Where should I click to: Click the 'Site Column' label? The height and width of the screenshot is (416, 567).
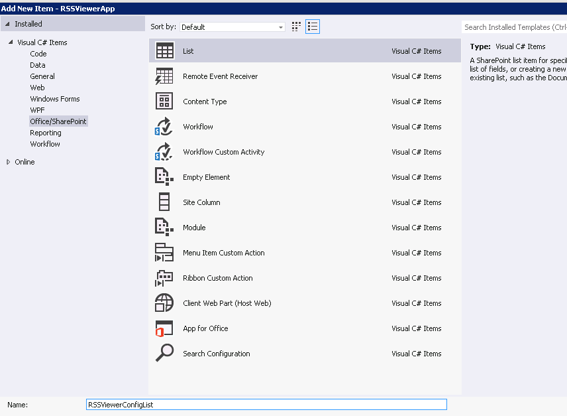pos(201,202)
